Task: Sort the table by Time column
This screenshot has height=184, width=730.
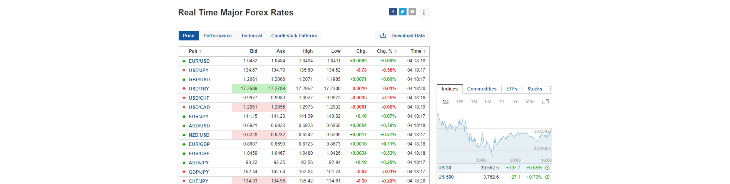Action: [418, 51]
